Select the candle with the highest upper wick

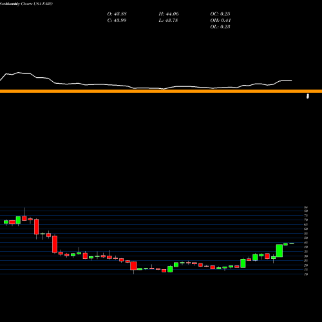pos(24,218)
